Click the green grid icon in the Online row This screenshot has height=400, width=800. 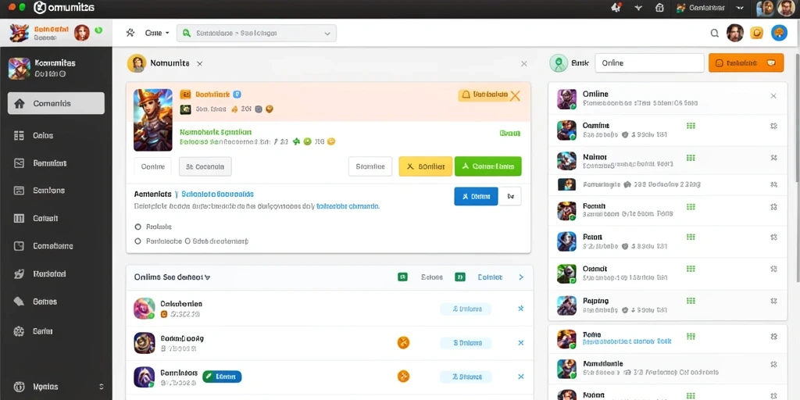tap(691, 126)
